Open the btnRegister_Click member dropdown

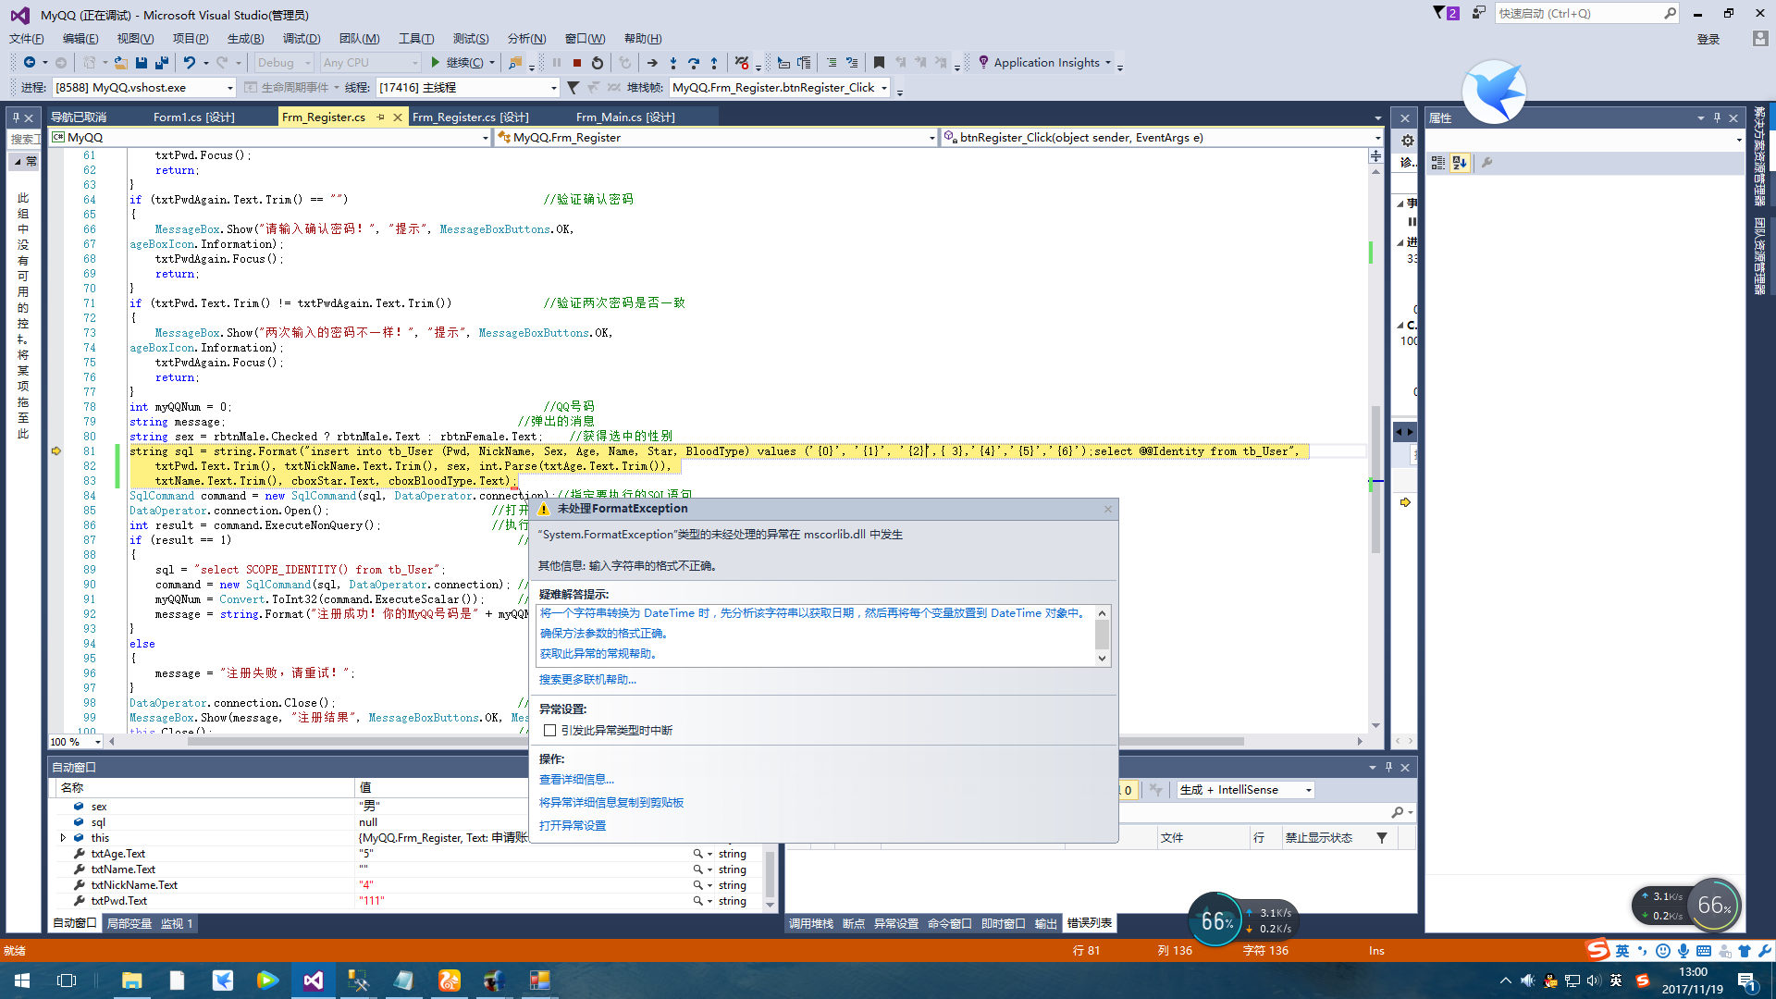click(1162, 137)
